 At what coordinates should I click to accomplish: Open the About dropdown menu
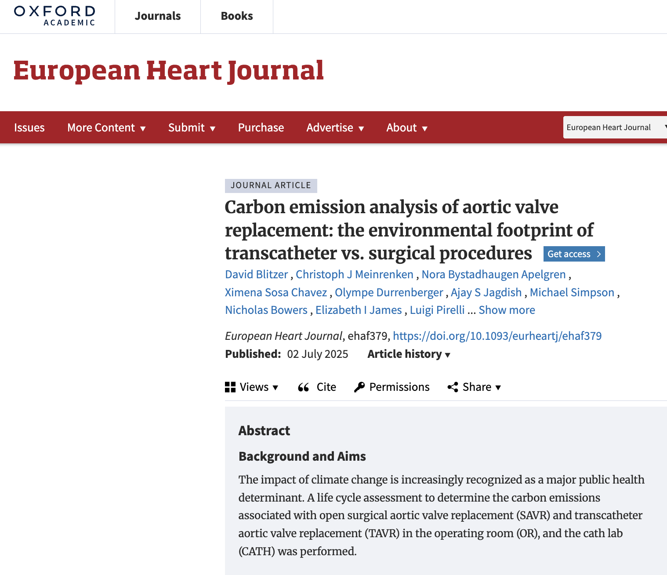[x=406, y=128]
